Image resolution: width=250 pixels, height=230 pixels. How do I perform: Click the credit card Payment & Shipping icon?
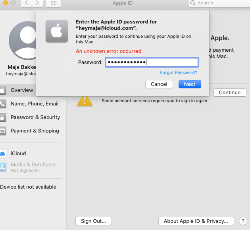tap(2, 131)
